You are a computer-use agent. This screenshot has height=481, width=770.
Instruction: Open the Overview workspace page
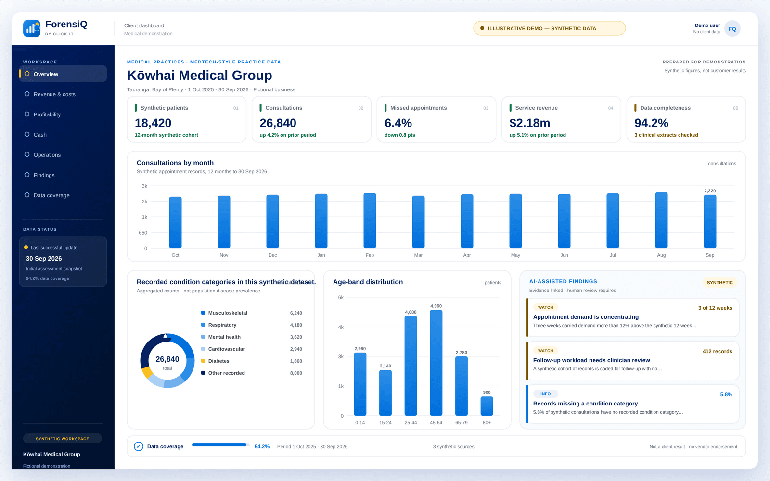click(x=63, y=74)
